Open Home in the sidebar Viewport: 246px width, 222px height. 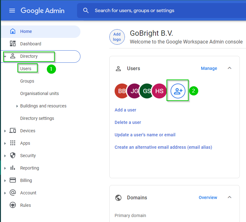(x=41, y=31)
